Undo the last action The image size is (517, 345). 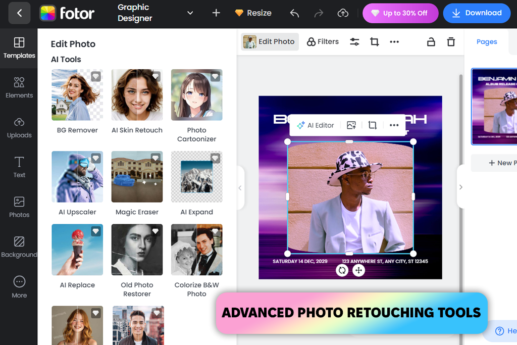coord(294,13)
